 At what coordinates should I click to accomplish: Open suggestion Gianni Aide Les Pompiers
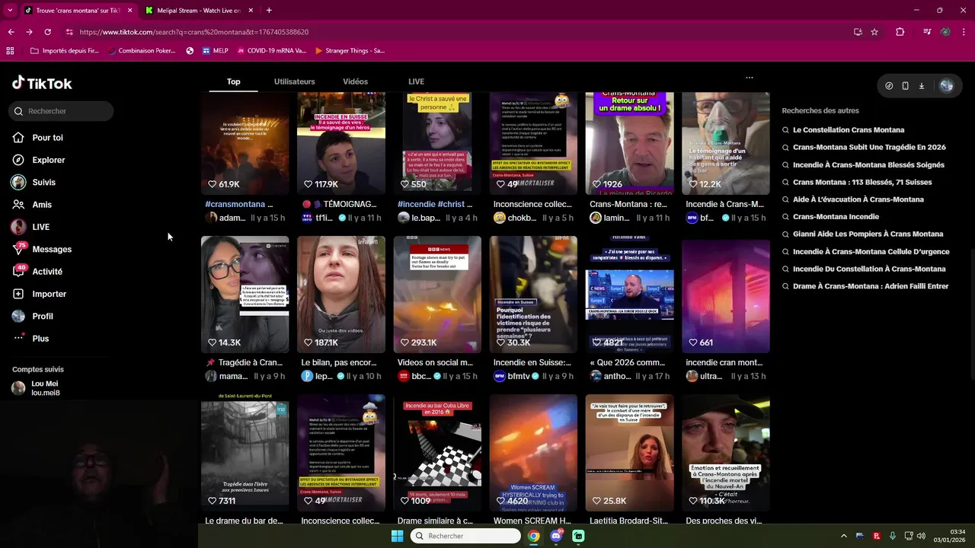[868, 234]
